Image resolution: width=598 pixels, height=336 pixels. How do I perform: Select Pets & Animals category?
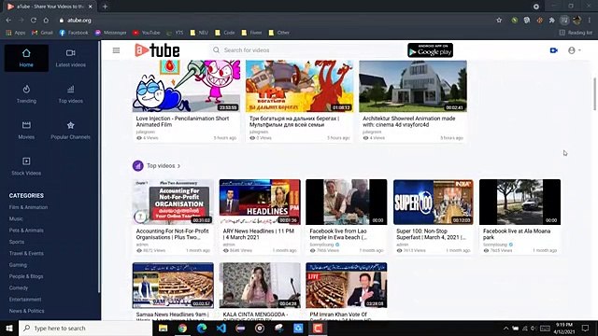point(26,231)
